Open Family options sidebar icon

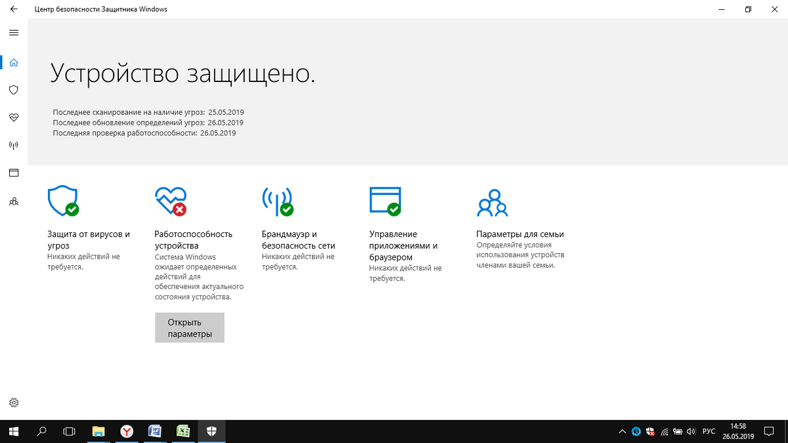(14, 201)
